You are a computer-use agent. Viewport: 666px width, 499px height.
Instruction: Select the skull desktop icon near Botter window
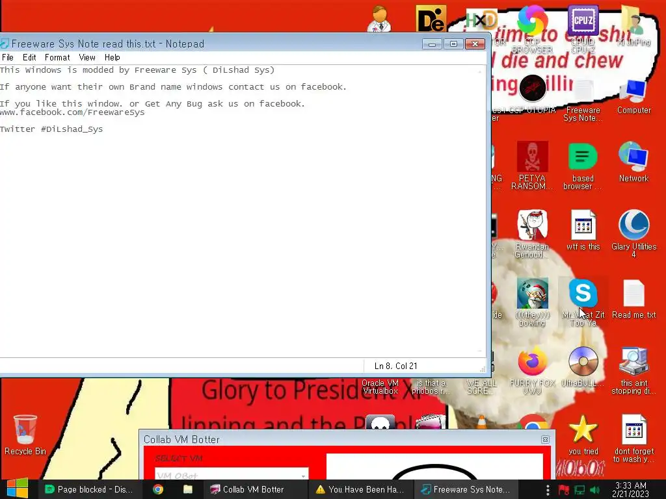tap(380, 422)
